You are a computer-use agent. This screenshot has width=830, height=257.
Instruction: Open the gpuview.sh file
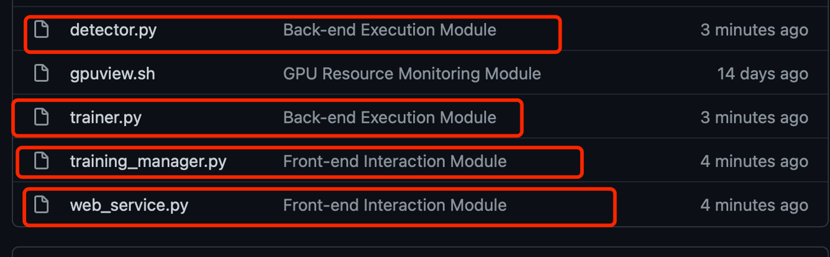coord(112,74)
